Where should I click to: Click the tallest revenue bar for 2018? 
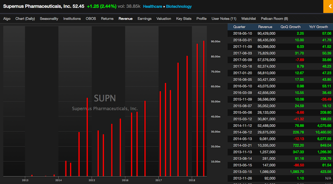(x=204, y=108)
